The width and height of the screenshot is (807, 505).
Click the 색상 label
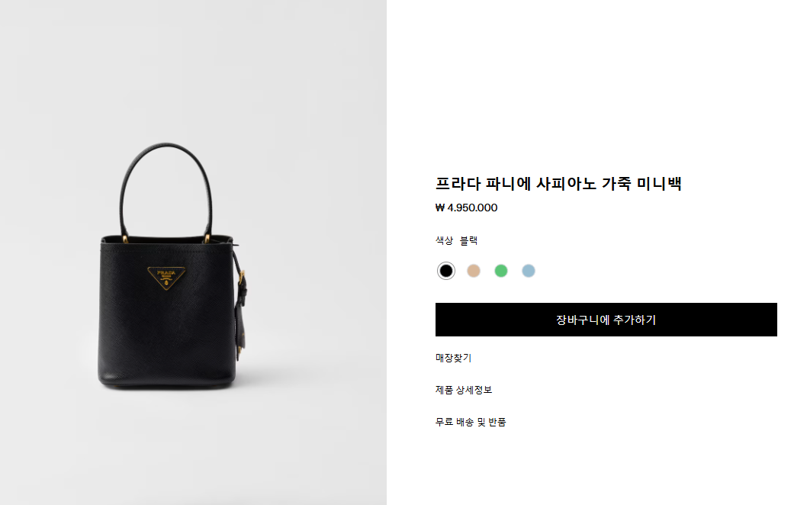pos(444,240)
